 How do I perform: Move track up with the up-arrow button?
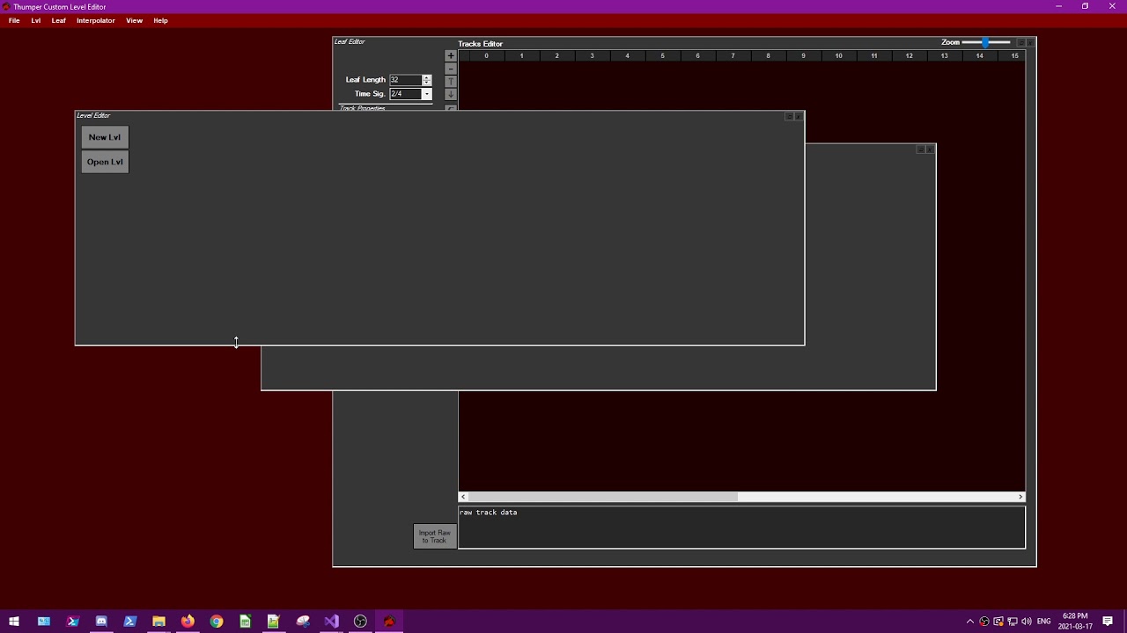point(451,81)
